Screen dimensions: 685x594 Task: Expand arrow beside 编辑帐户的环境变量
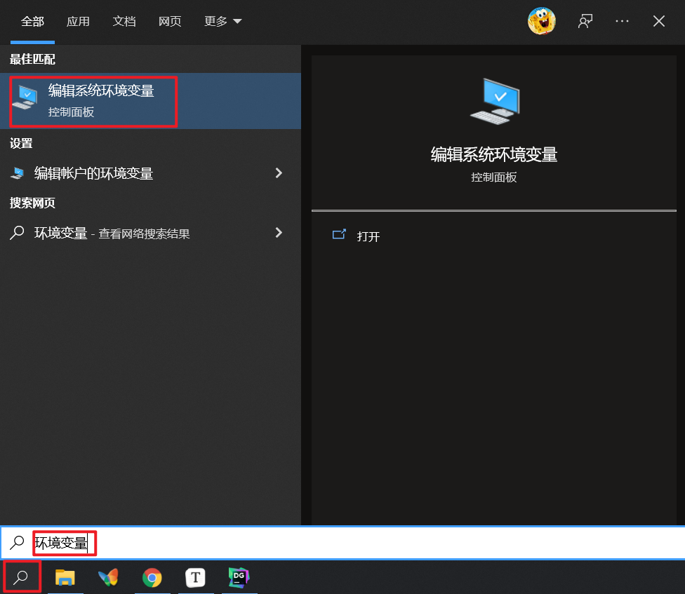[279, 173]
